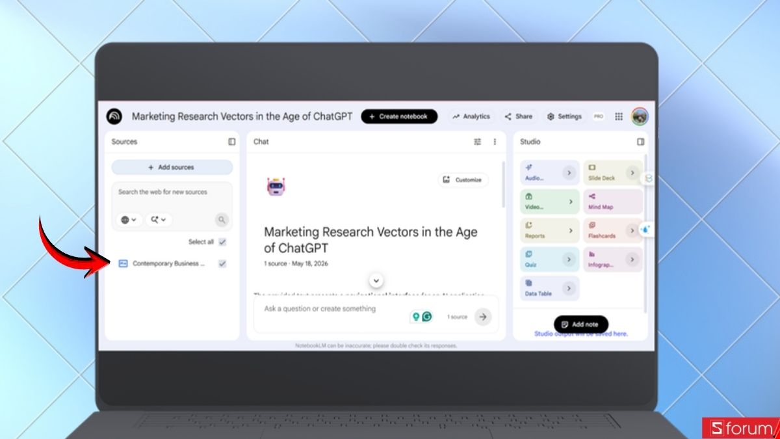The image size is (780, 439).
Task: Open the NotebookLM home logo
Action: click(114, 116)
